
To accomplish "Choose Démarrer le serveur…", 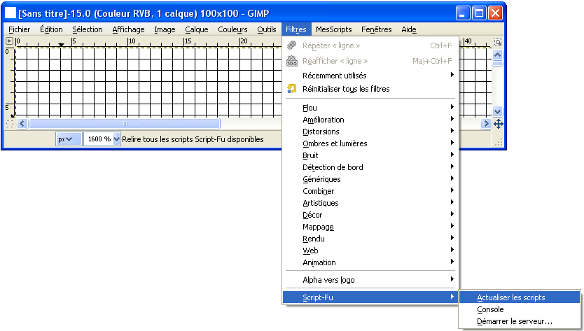I will click(x=520, y=321).
